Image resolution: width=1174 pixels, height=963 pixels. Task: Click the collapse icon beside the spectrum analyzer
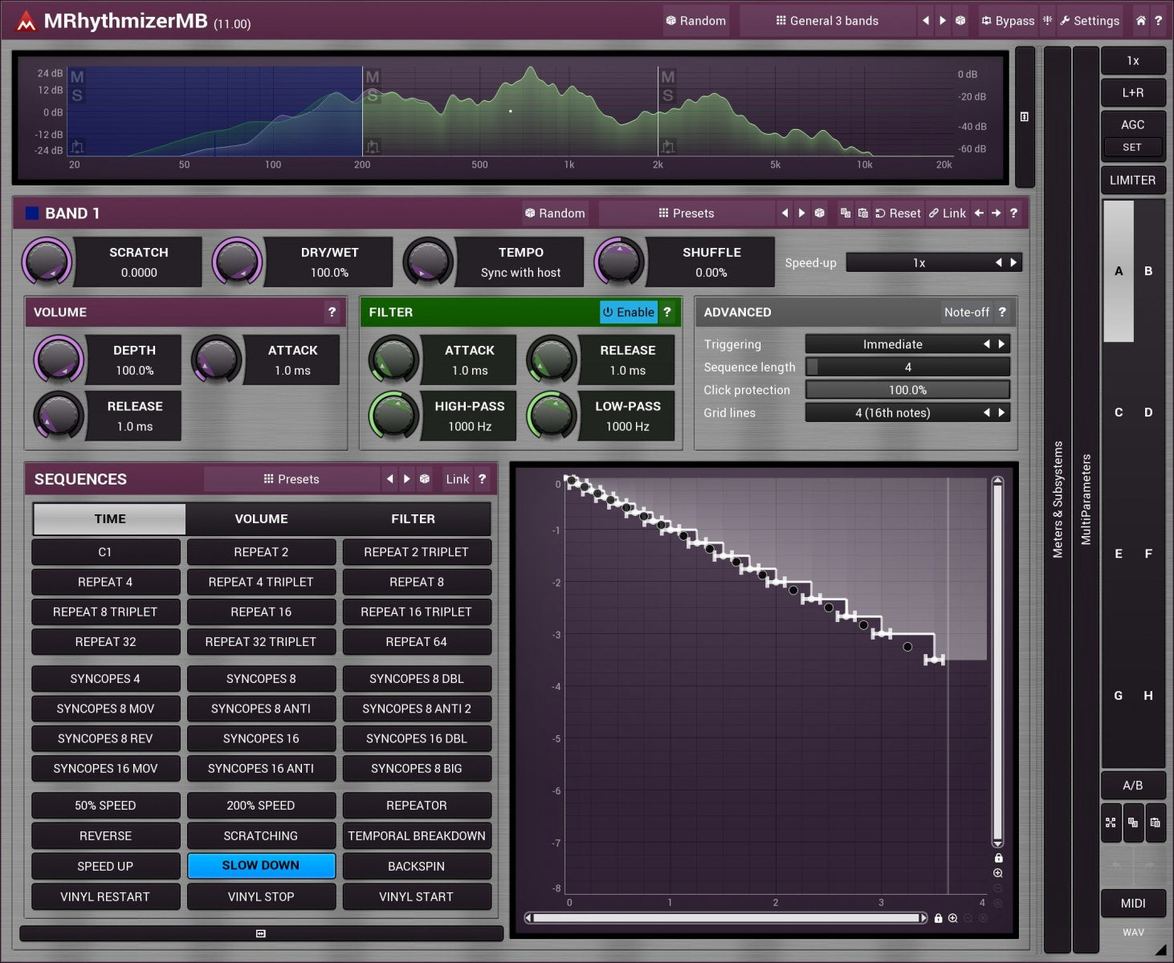click(1025, 117)
